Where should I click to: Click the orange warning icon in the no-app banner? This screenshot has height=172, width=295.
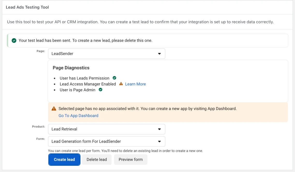[x=54, y=108]
